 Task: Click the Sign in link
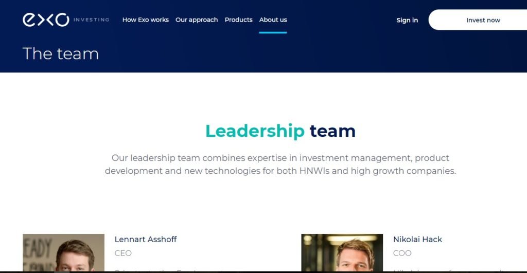[407, 20]
